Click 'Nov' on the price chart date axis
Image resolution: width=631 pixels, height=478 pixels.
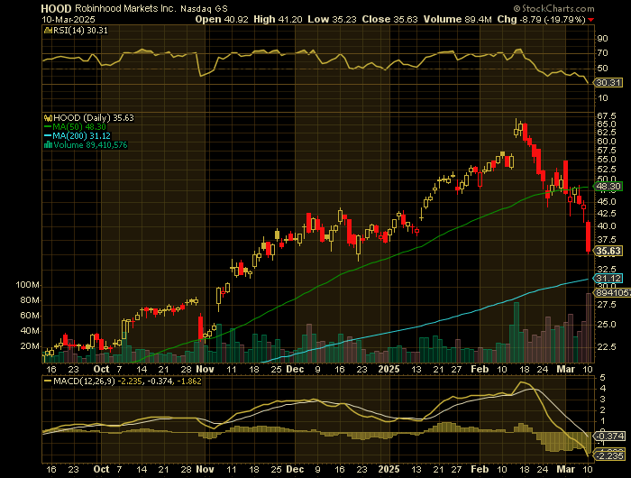(205, 369)
